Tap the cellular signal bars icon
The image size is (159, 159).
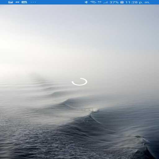point(106,2)
